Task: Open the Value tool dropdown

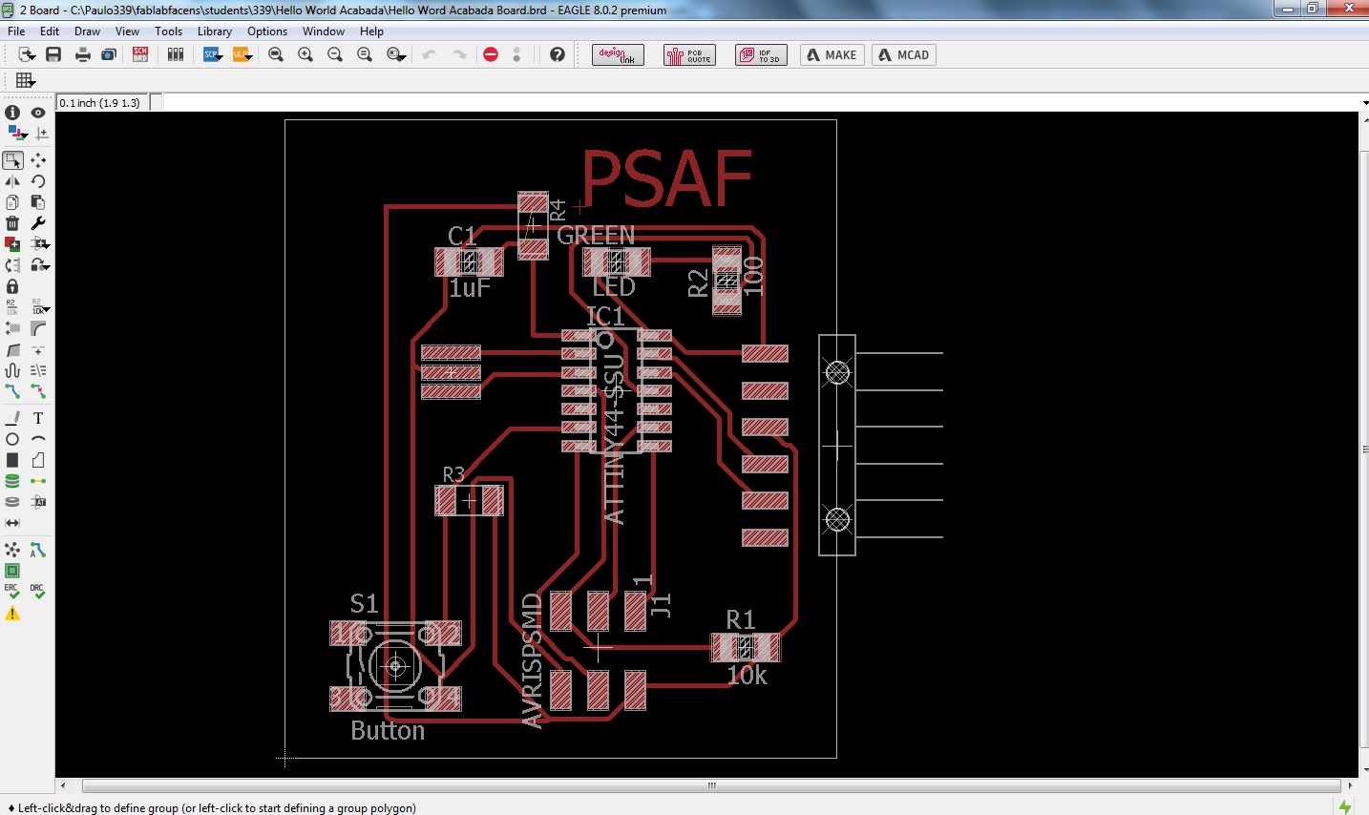Action: coord(40,307)
